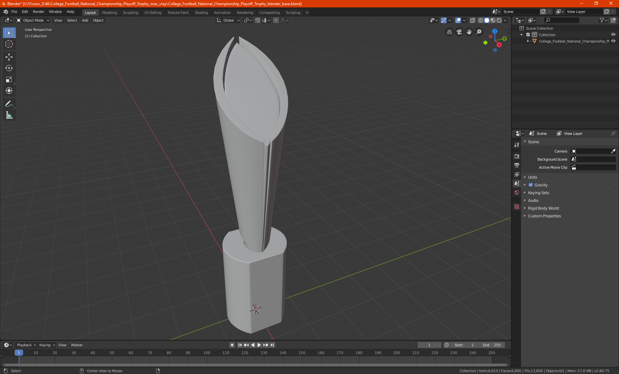
Task: Open Global transform orientation dropdown
Action: coord(228,20)
